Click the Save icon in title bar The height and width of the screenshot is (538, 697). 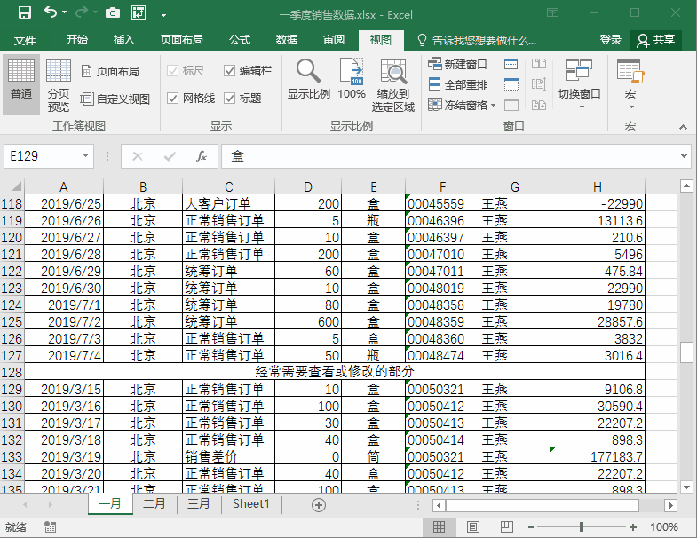(25, 13)
